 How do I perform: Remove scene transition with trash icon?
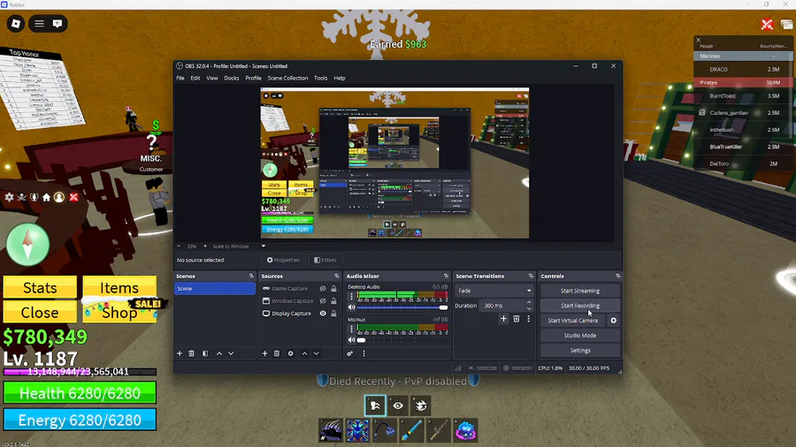[x=517, y=319]
